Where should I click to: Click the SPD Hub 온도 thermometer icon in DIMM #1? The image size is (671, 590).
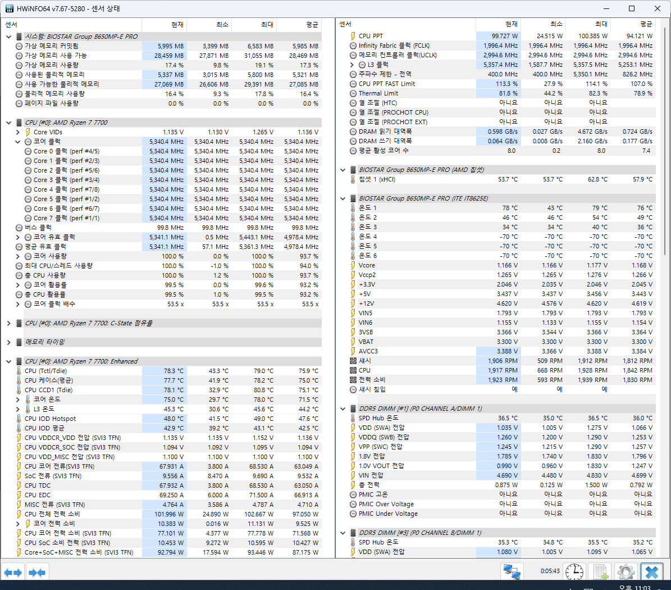pyautogui.click(x=353, y=418)
